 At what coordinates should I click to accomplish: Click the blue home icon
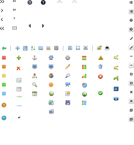pos(51,58)
